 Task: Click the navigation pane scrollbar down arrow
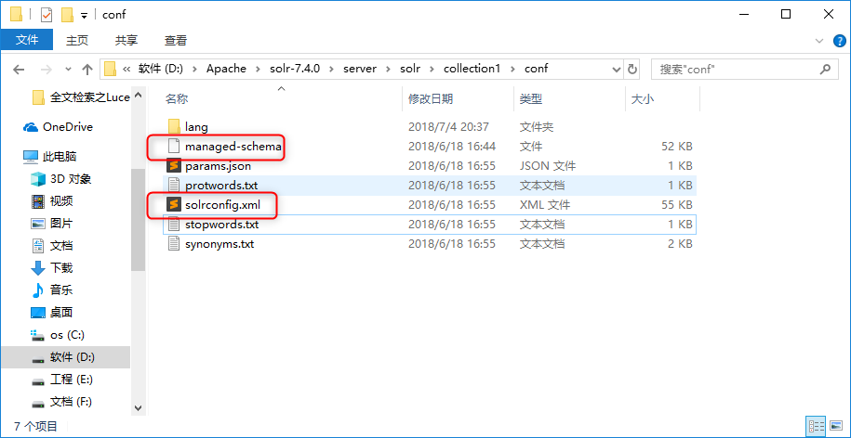tap(138, 408)
